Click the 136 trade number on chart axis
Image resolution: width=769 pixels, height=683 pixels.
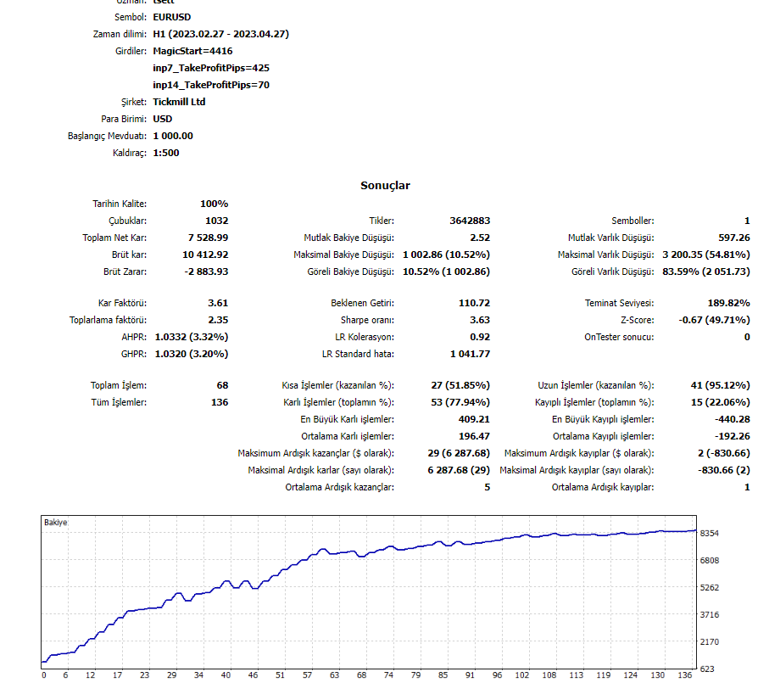(x=685, y=675)
